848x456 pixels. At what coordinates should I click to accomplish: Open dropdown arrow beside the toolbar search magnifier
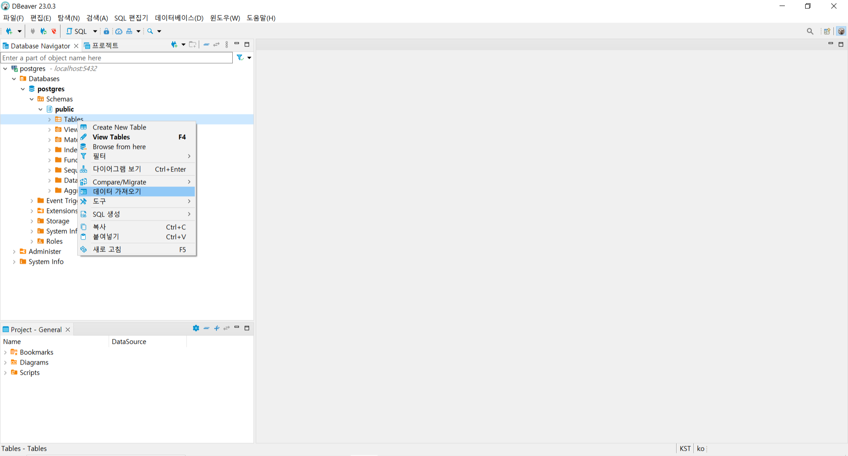coord(159,31)
